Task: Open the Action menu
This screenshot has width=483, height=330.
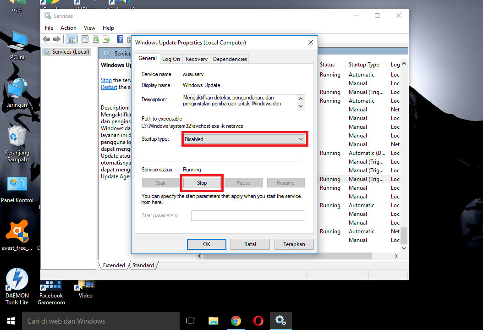Action: click(x=68, y=27)
